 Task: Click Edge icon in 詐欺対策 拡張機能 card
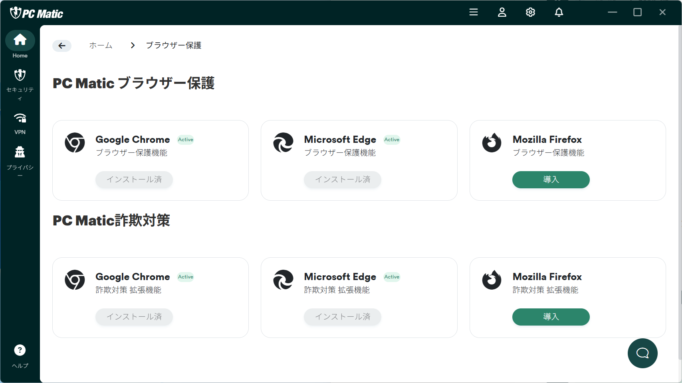pyautogui.click(x=283, y=280)
